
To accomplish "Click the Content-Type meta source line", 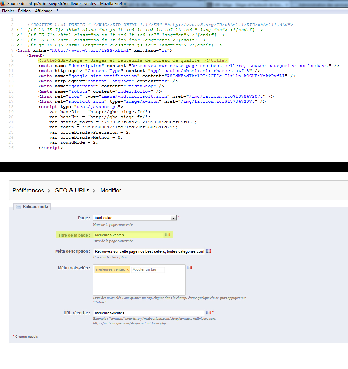I will pos(149,71).
